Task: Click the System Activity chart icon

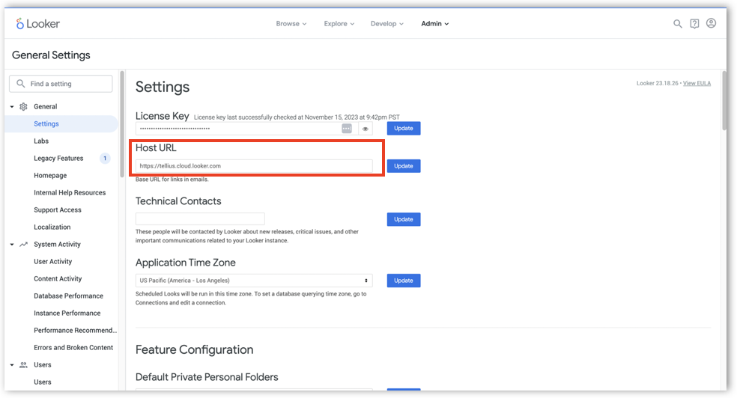Action: (23, 245)
